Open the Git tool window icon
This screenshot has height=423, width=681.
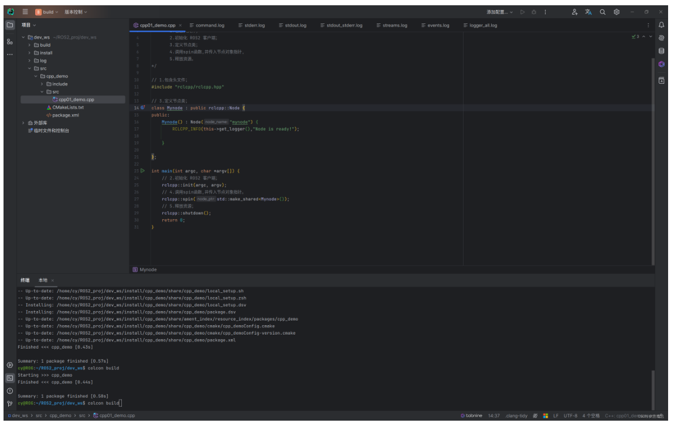[x=10, y=404]
